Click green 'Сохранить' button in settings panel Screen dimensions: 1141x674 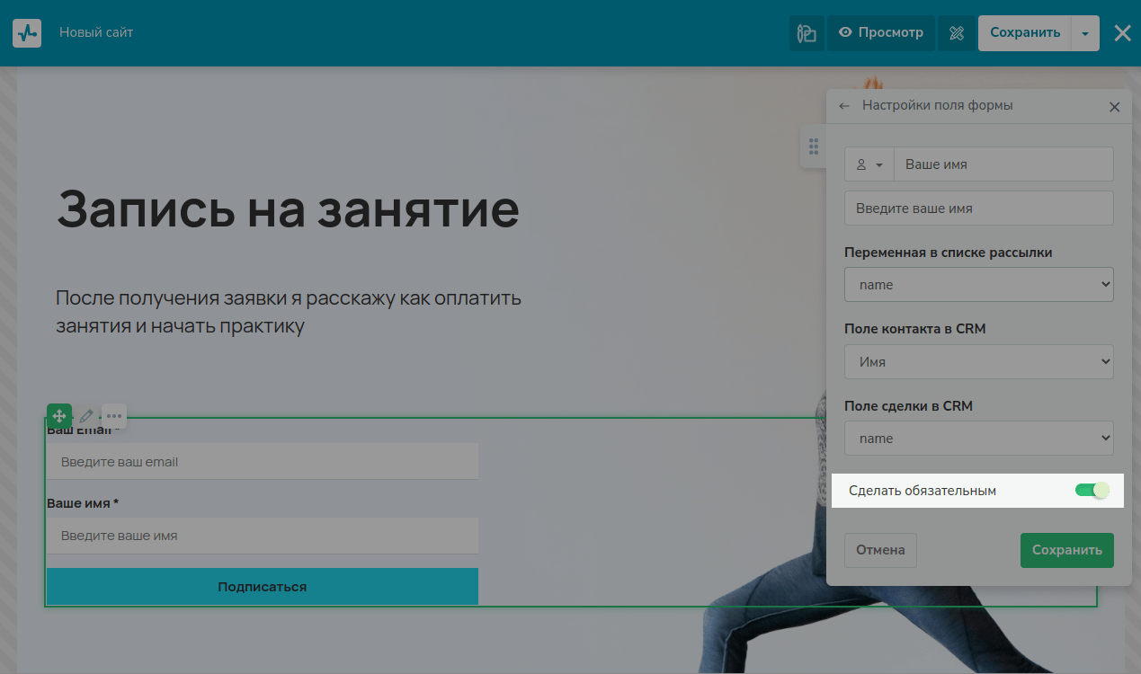coord(1066,550)
